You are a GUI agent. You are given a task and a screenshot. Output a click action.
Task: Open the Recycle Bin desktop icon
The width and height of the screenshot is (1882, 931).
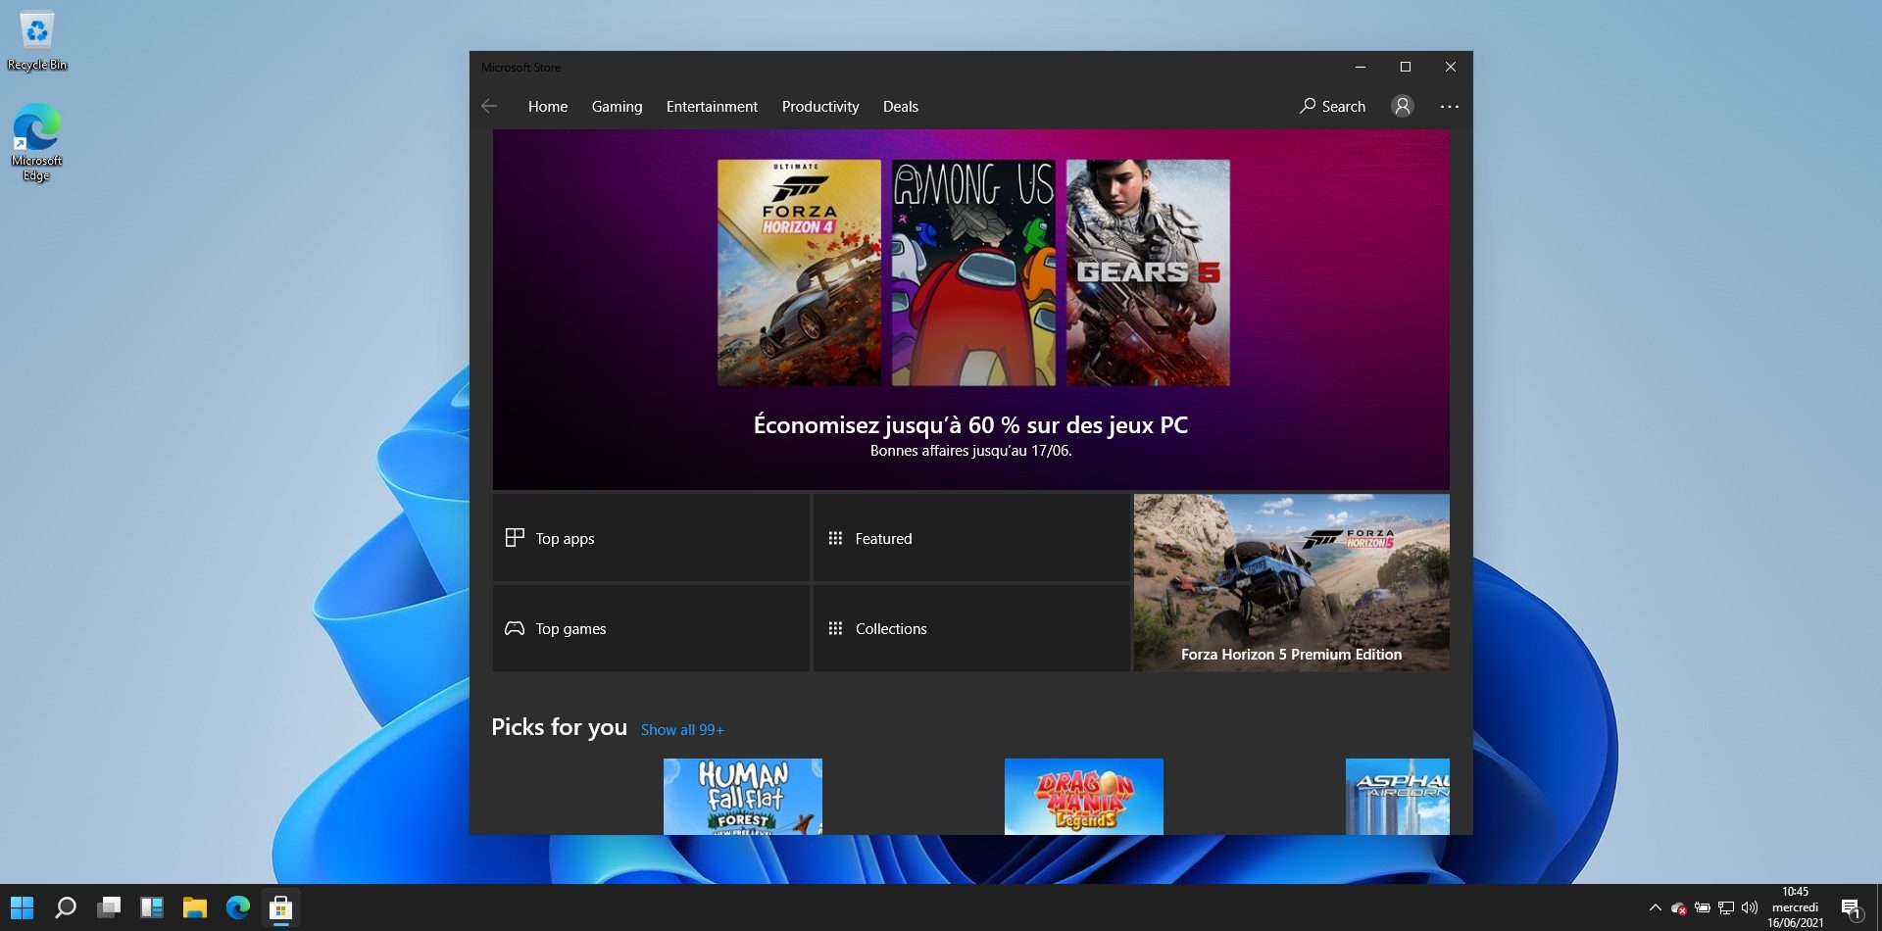[37, 41]
